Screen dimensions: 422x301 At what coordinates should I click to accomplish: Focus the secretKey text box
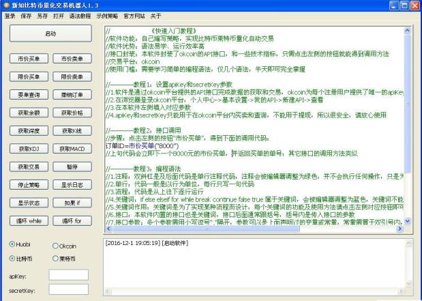(x=68, y=290)
